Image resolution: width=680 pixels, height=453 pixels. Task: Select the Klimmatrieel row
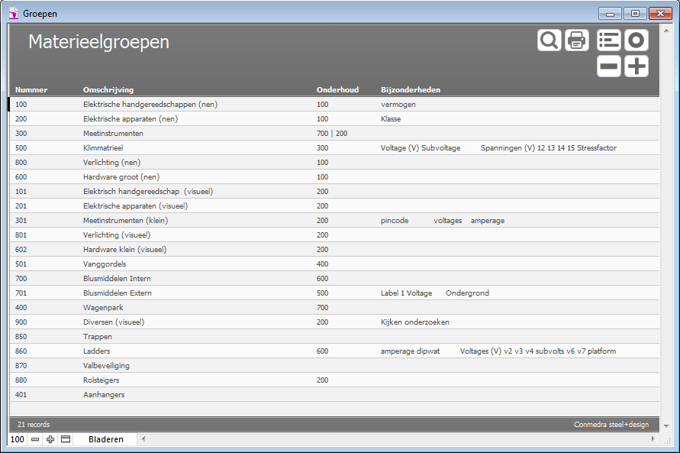103,148
